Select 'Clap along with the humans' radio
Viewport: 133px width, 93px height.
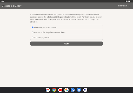[32, 27]
